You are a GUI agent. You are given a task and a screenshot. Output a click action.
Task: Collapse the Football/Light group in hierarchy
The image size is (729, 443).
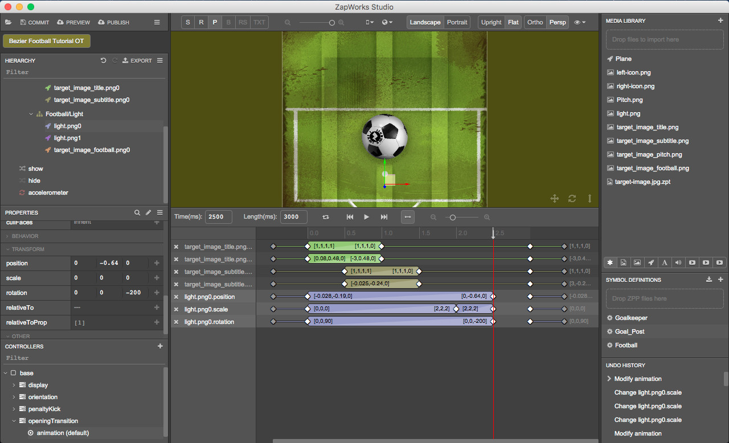pos(31,113)
